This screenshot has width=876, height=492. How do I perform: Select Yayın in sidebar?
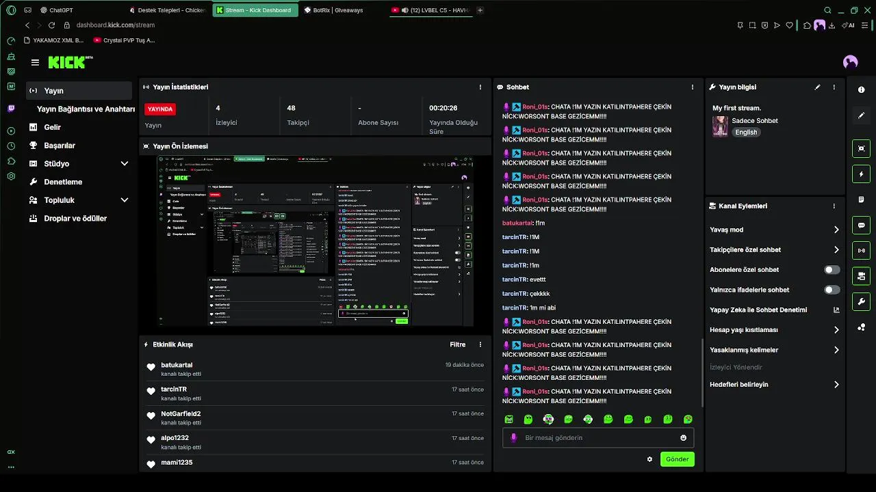(x=79, y=91)
